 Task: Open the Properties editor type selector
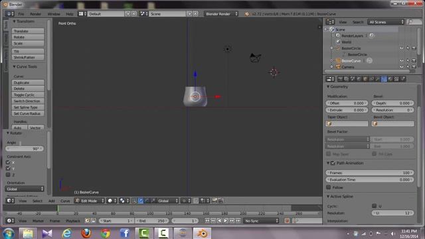330,79
